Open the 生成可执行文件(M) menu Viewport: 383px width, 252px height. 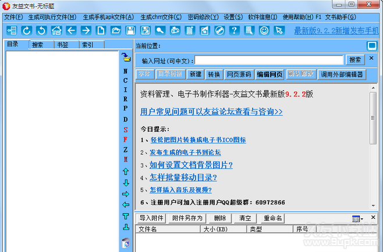tap(52, 17)
